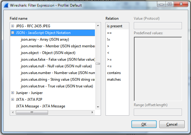
Task: Choose the '!=' relation
Action: point(117,39)
